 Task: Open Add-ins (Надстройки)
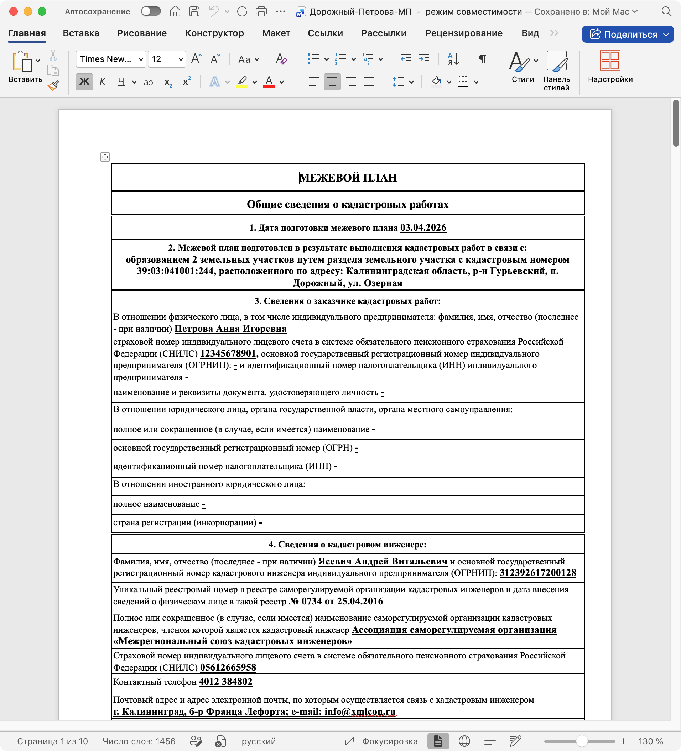click(610, 67)
